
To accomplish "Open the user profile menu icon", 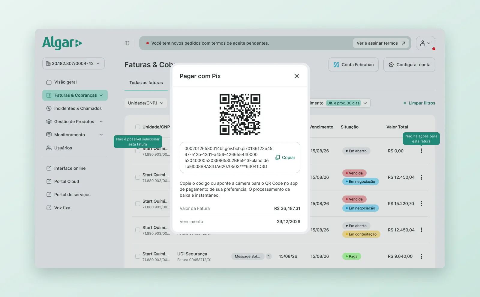I will [x=425, y=43].
